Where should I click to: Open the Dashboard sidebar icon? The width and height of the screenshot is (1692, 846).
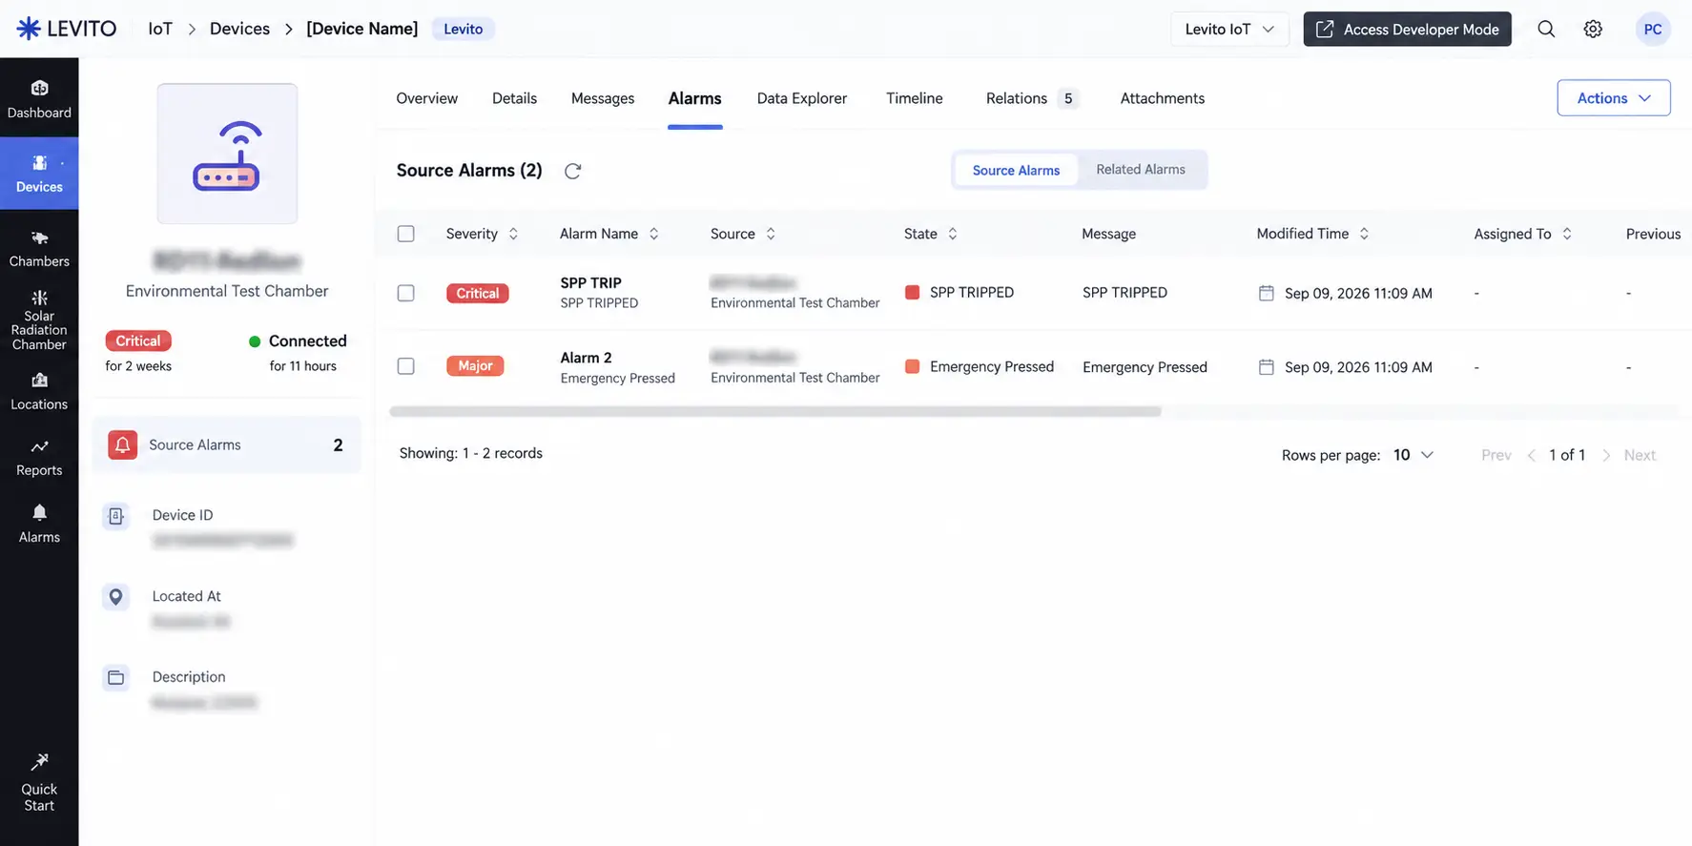click(39, 99)
